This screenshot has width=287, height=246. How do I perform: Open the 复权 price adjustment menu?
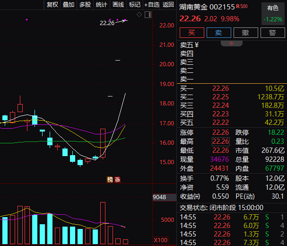click(52, 5)
